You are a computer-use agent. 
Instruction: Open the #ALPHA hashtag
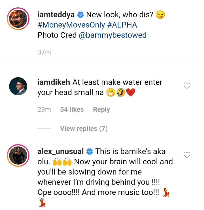[122, 25]
